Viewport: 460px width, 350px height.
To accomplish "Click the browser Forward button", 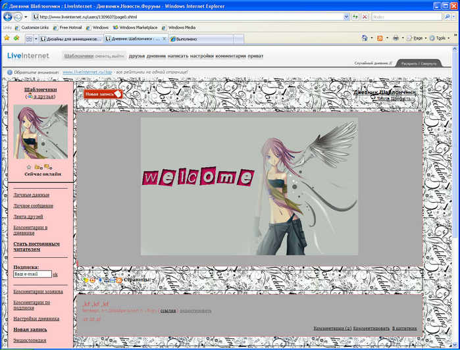I will [x=18, y=16].
